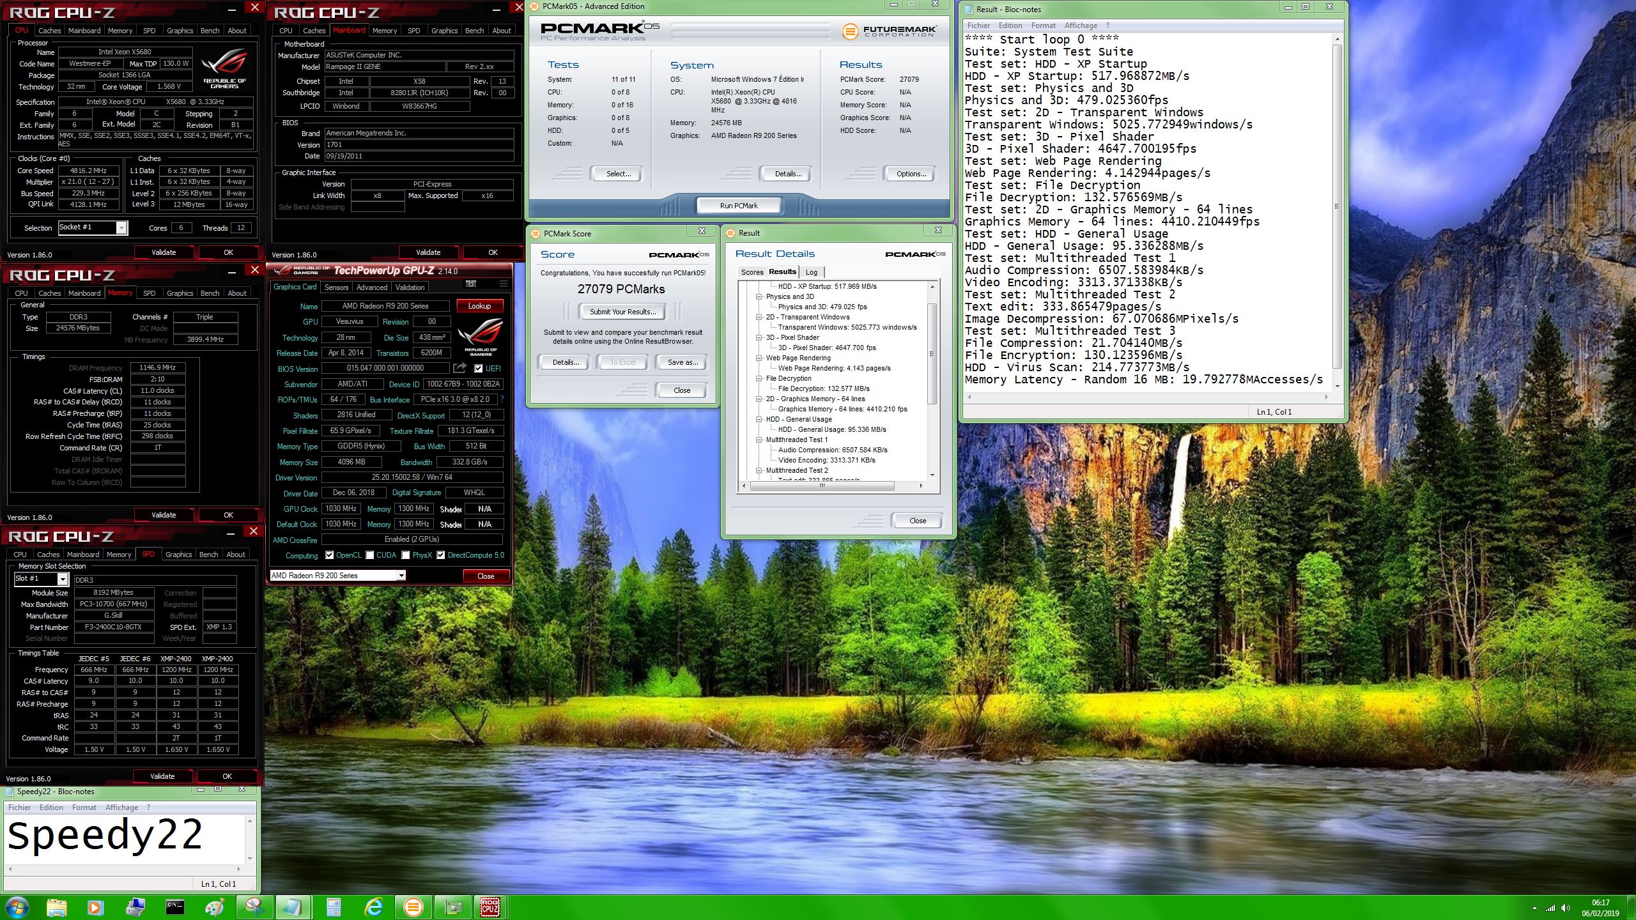This screenshot has width=1636, height=920.
Task: Click the volume speaker tray icon
Action: coord(1566,908)
